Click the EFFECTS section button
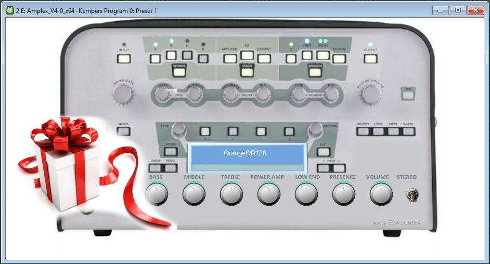 (x=315, y=72)
